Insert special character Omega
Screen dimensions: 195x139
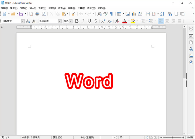coord(162,14)
